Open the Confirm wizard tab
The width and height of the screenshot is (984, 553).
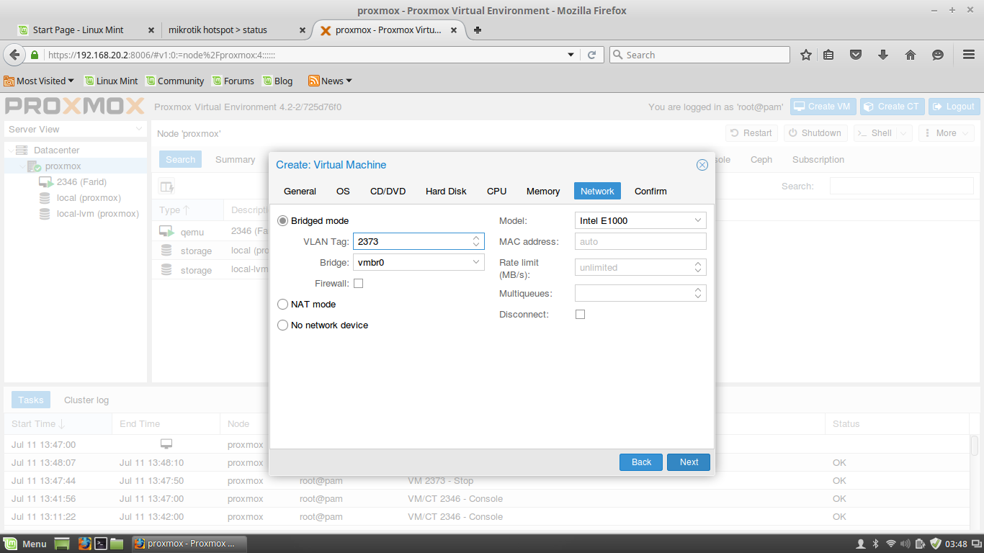650,191
